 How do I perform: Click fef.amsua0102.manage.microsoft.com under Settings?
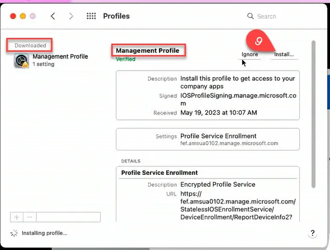[x=229, y=143]
